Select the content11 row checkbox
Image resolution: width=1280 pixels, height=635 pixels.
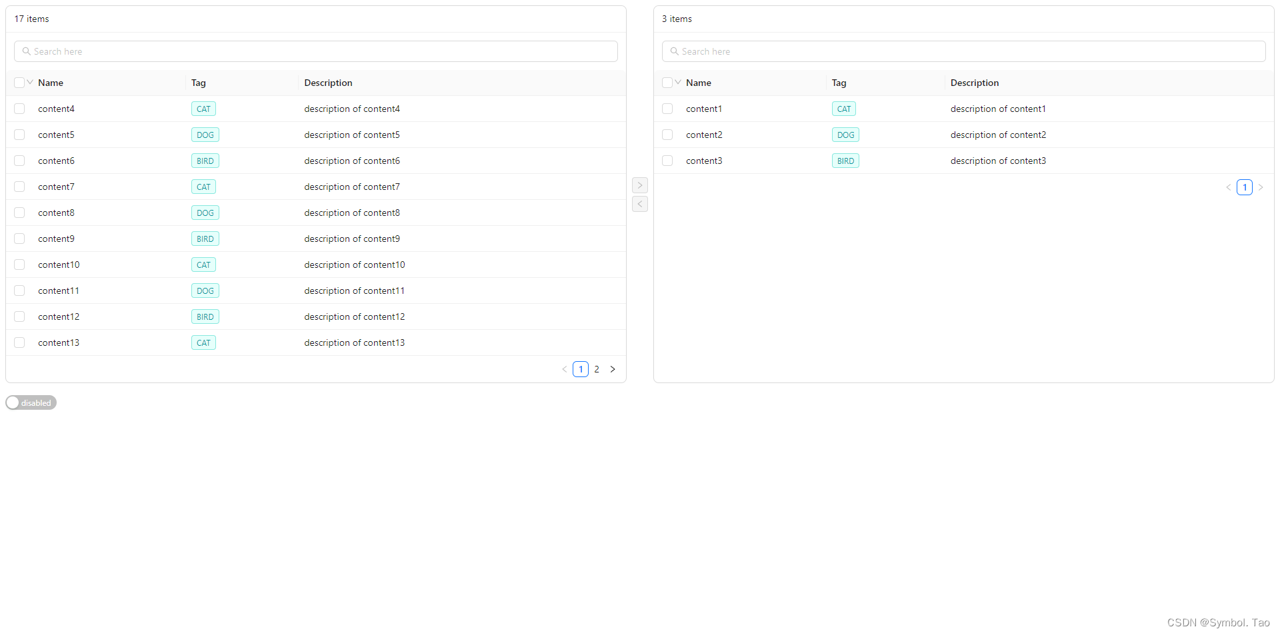click(x=19, y=291)
